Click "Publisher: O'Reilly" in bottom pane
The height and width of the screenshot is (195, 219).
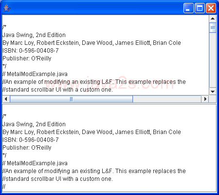tap(27, 148)
